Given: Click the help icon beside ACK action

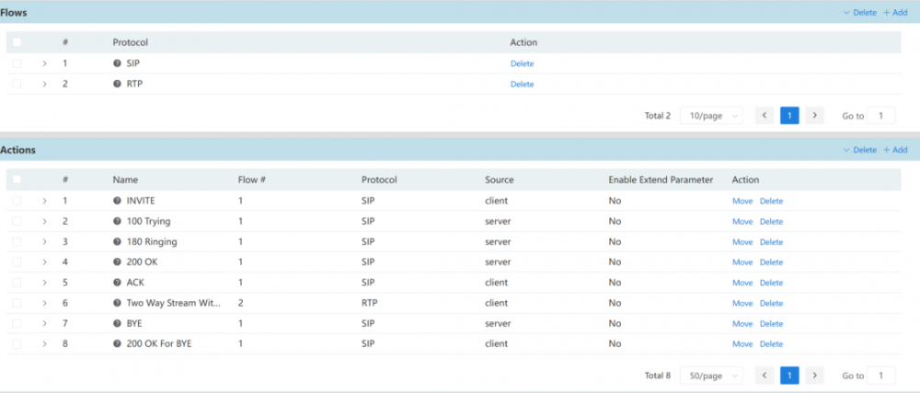Looking at the screenshot, I should pos(117,283).
